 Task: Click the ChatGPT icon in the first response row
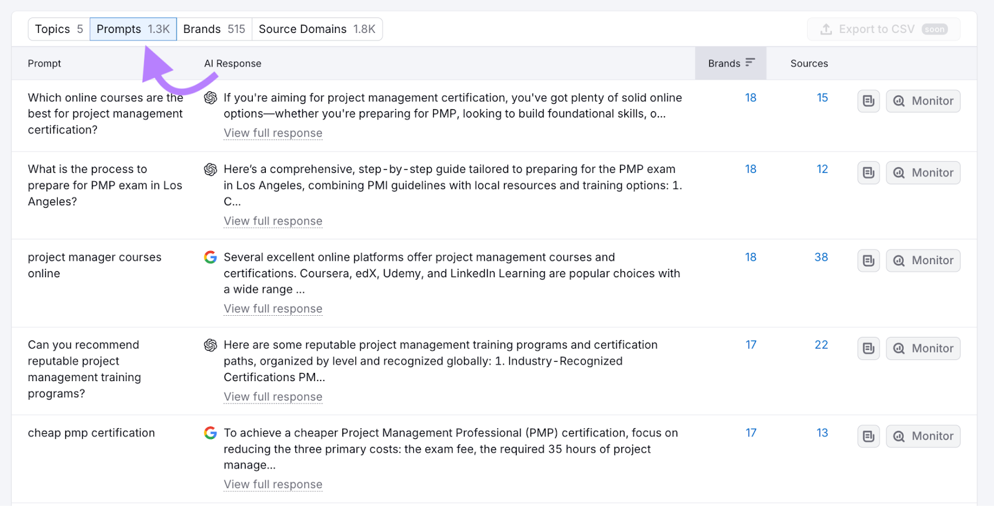[211, 98]
